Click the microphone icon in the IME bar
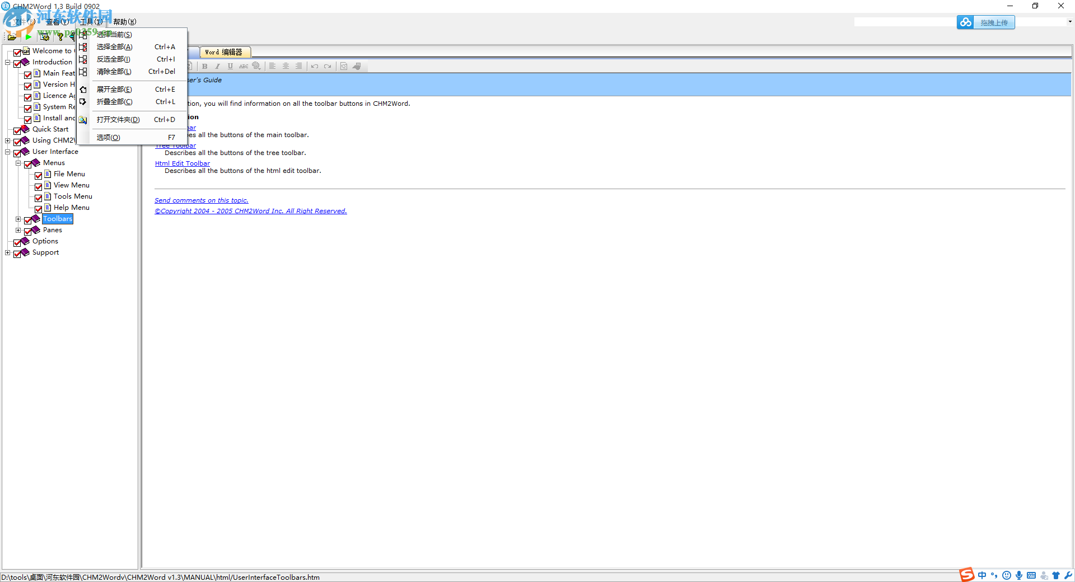Screen dimensions: 1075x582 (x=1019, y=575)
